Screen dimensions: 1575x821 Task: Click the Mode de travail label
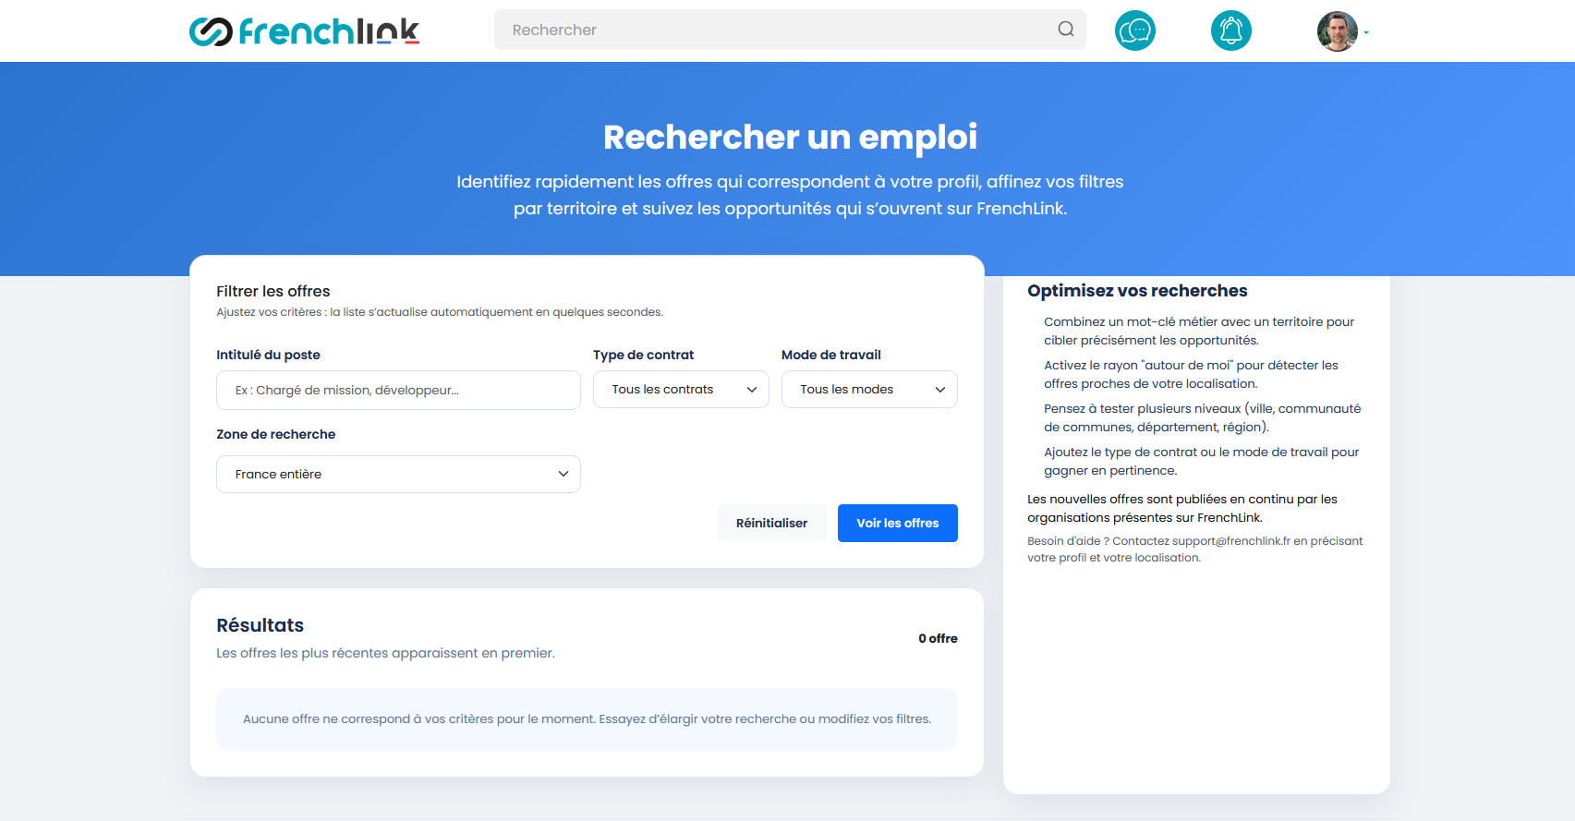click(830, 355)
